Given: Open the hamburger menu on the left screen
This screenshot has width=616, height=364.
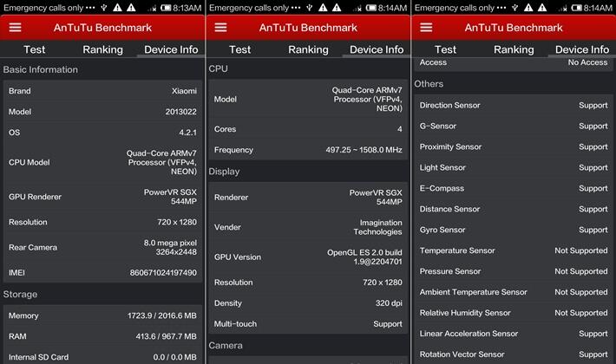Looking at the screenshot, I should [x=15, y=27].
